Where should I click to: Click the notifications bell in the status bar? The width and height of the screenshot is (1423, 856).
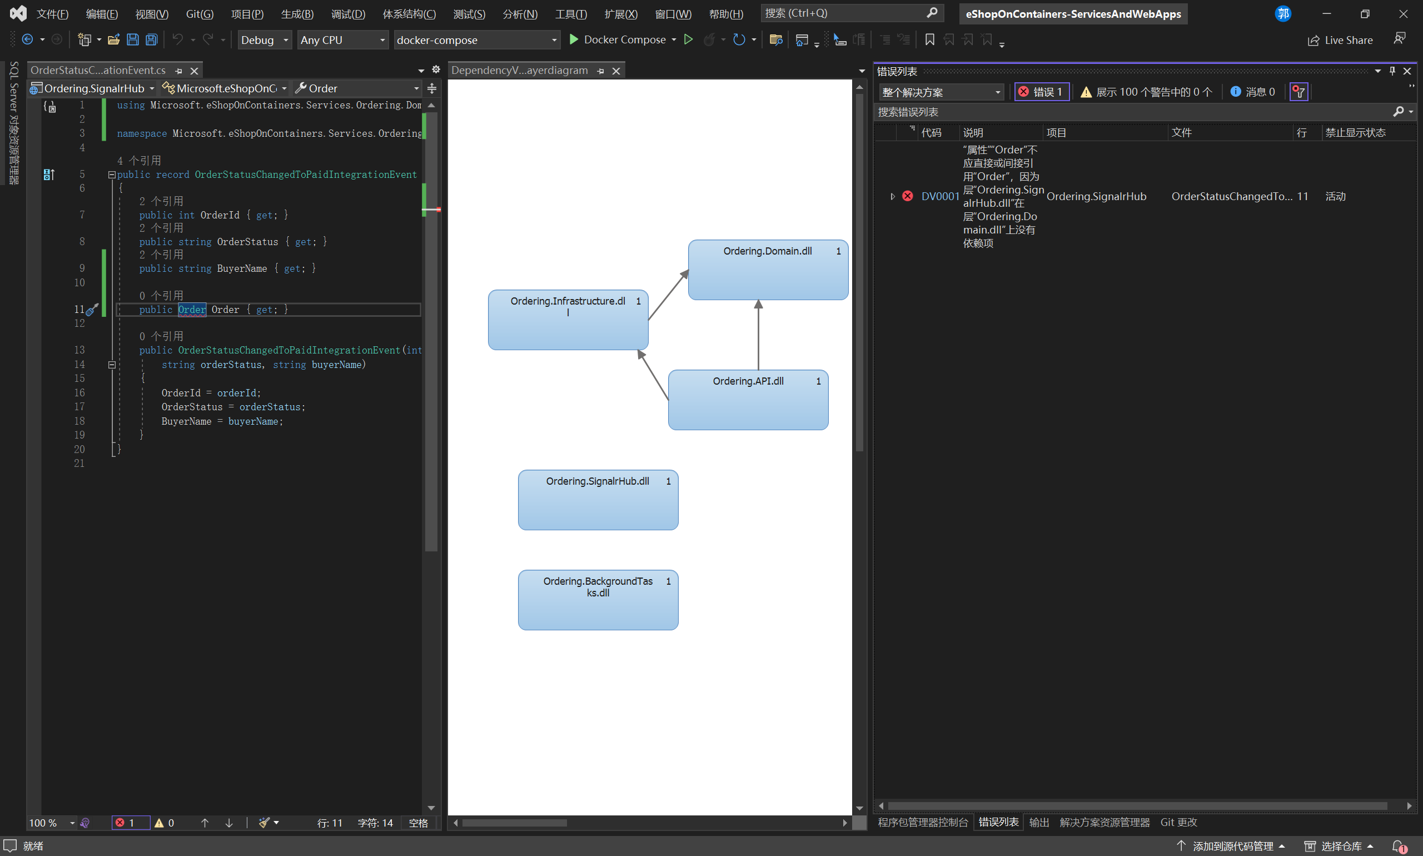[x=1398, y=846]
